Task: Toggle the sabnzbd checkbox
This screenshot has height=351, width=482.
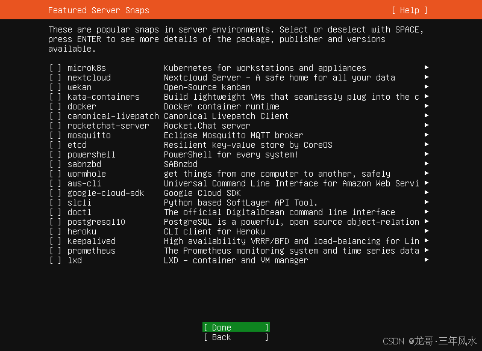Action: (55, 164)
